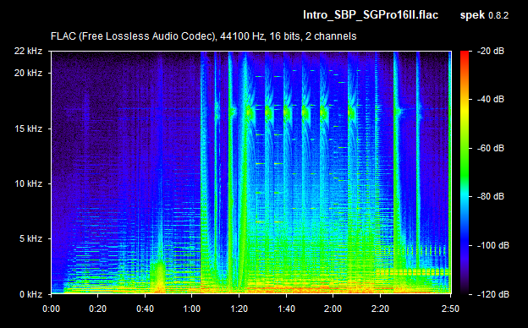Click the 15 kHz frequency axis label
Screen dimensions: 528x328
coord(28,128)
